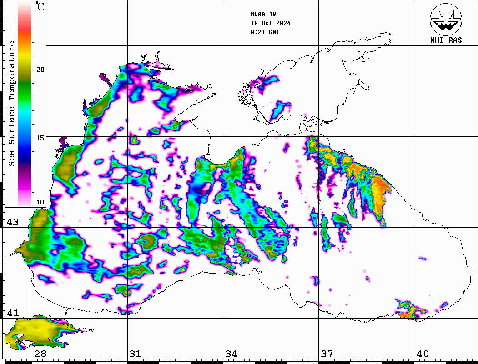This screenshot has width=478, height=364.
Task: Select the date text '18 Oct 2024'
Action: point(271,23)
